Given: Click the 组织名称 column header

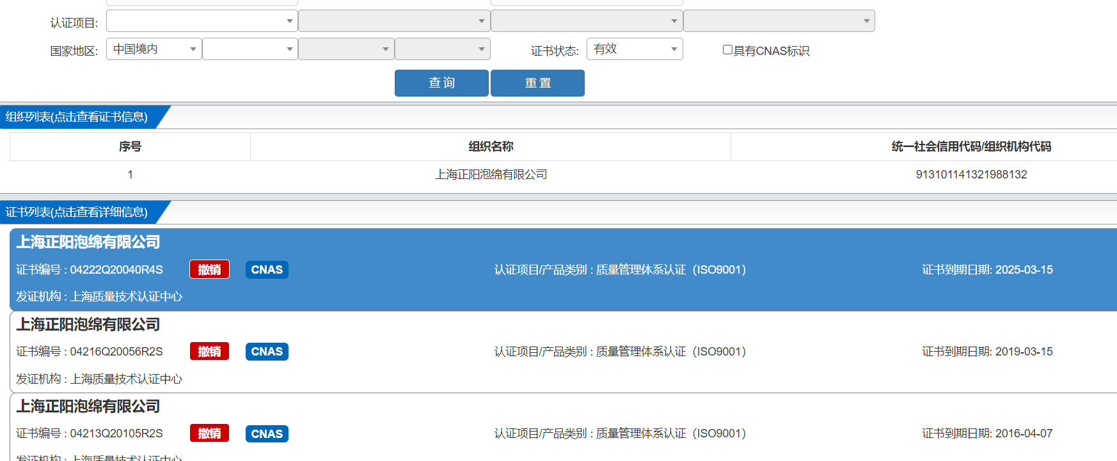Looking at the screenshot, I should pyautogui.click(x=491, y=146).
